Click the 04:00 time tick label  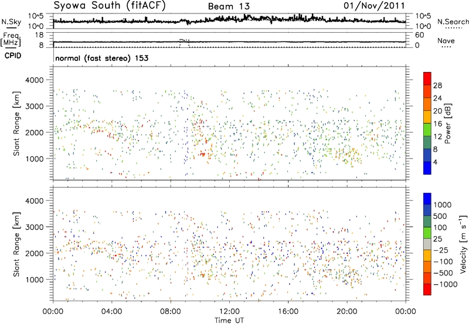111,312
